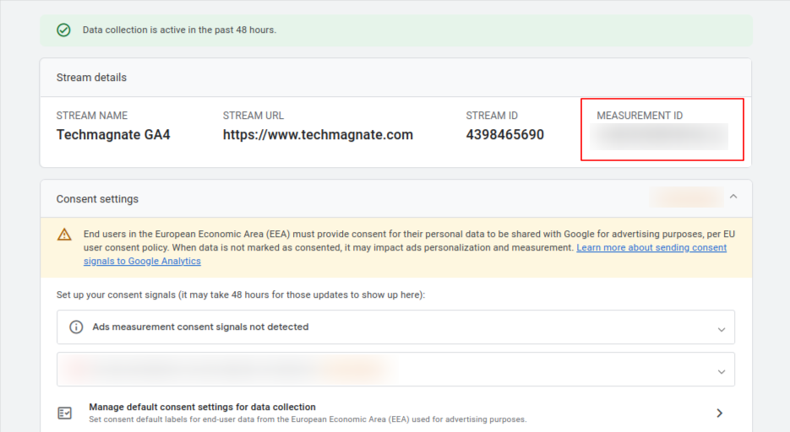Viewport: 790px width, 432px height.
Task: Select the Stream ID 4398465690
Action: (x=504, y=134)
